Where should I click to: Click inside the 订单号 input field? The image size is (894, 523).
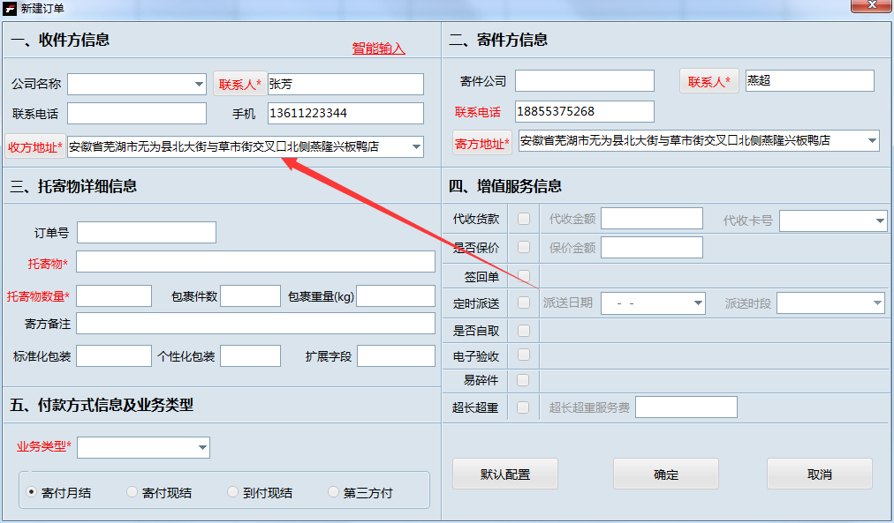[146, 232]
